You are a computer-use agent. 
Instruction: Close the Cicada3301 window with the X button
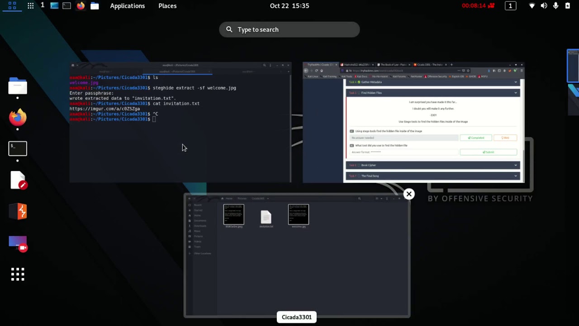click(409, 194)
